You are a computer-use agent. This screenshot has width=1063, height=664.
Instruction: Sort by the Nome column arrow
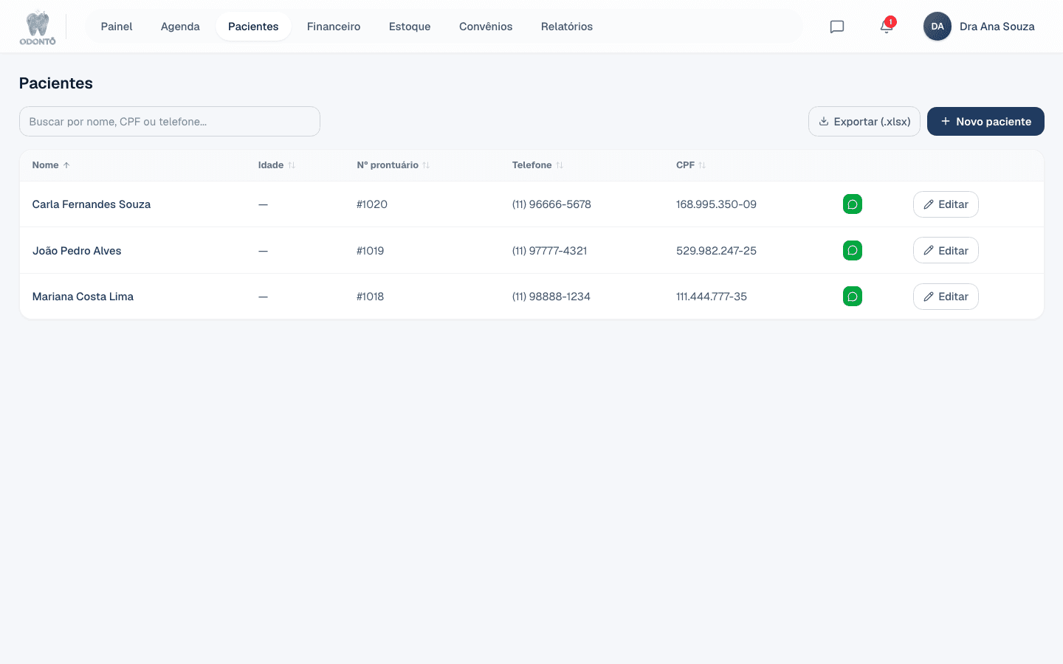pos(66,165)
